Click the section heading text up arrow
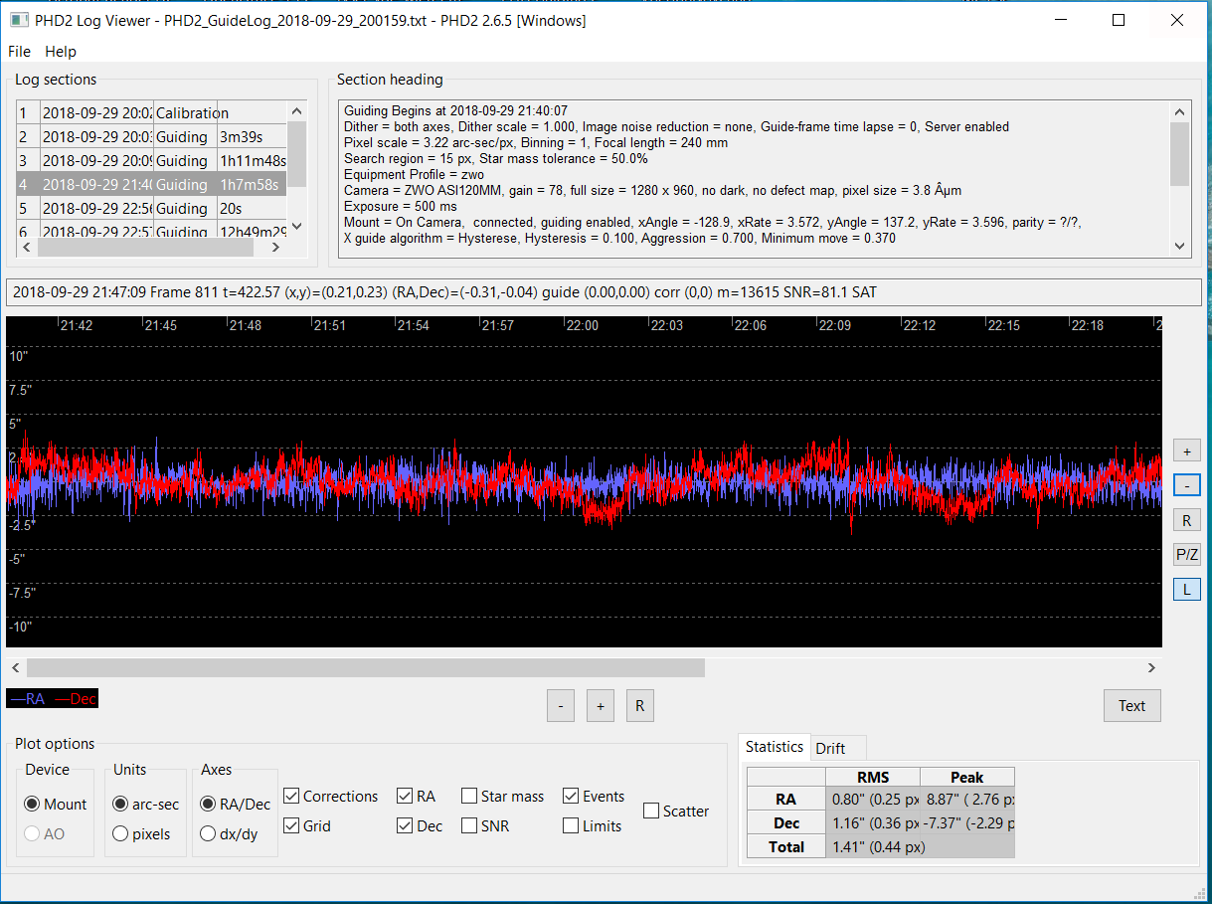Viewport: 1212px width, 904px height. coord(1180,112)
